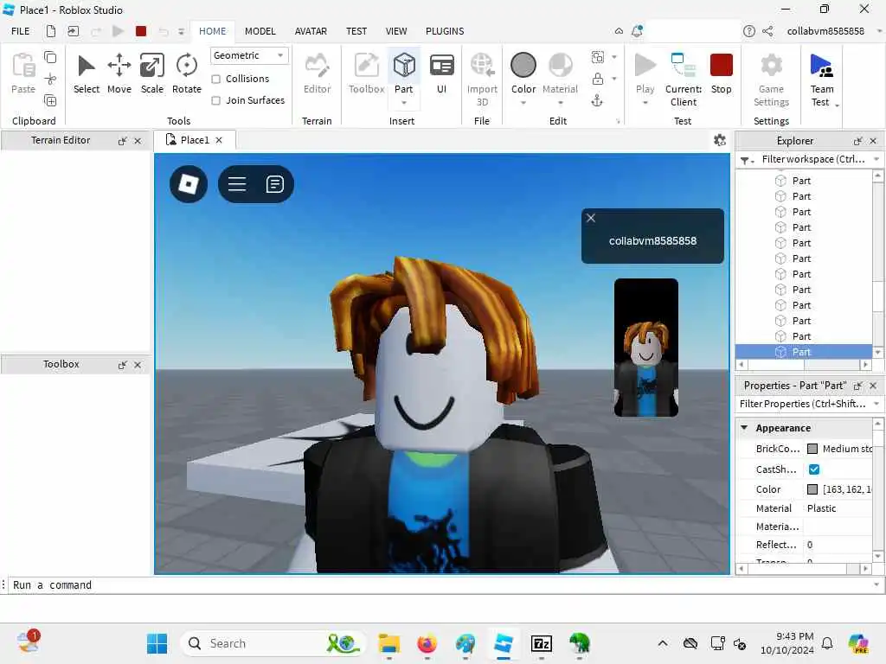Click the Anchor tool icon
886x664 pixels.
pyautogui.click(x=597, y=101)
